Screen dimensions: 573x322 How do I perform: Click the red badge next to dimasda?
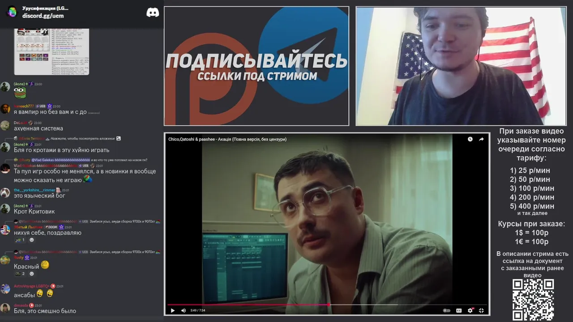[31, 305]
